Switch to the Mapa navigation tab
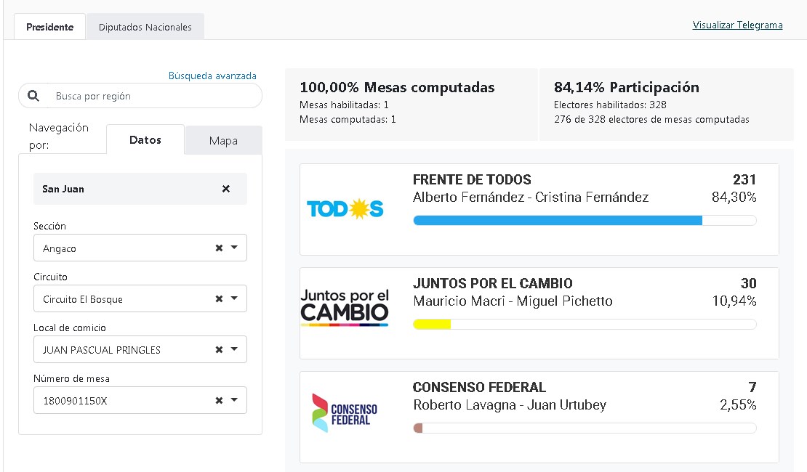Image resolution: width=807 pixels, height=472 pixels. click(223, 141)
